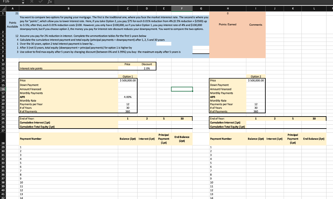Select column A header
The image size is (333, 199).
(x=13, y=9)
